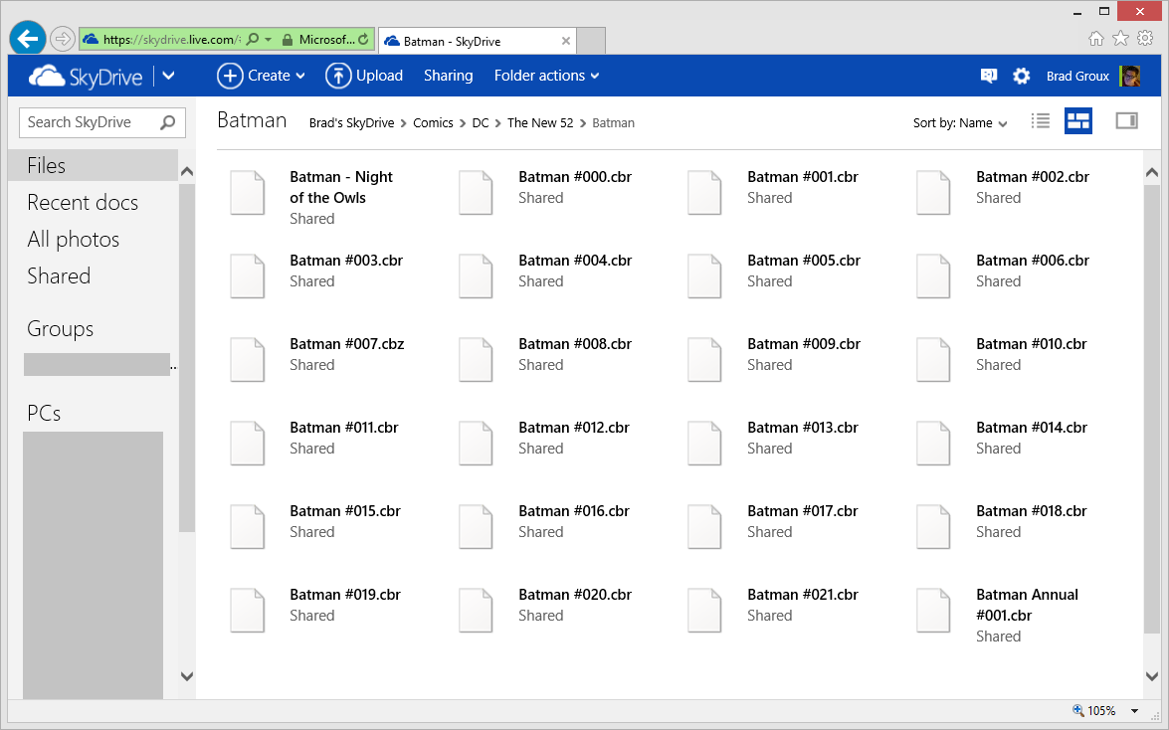1169x730 pixels.
Task: Click the browser Back button
Action: click(x=28, y=39)
